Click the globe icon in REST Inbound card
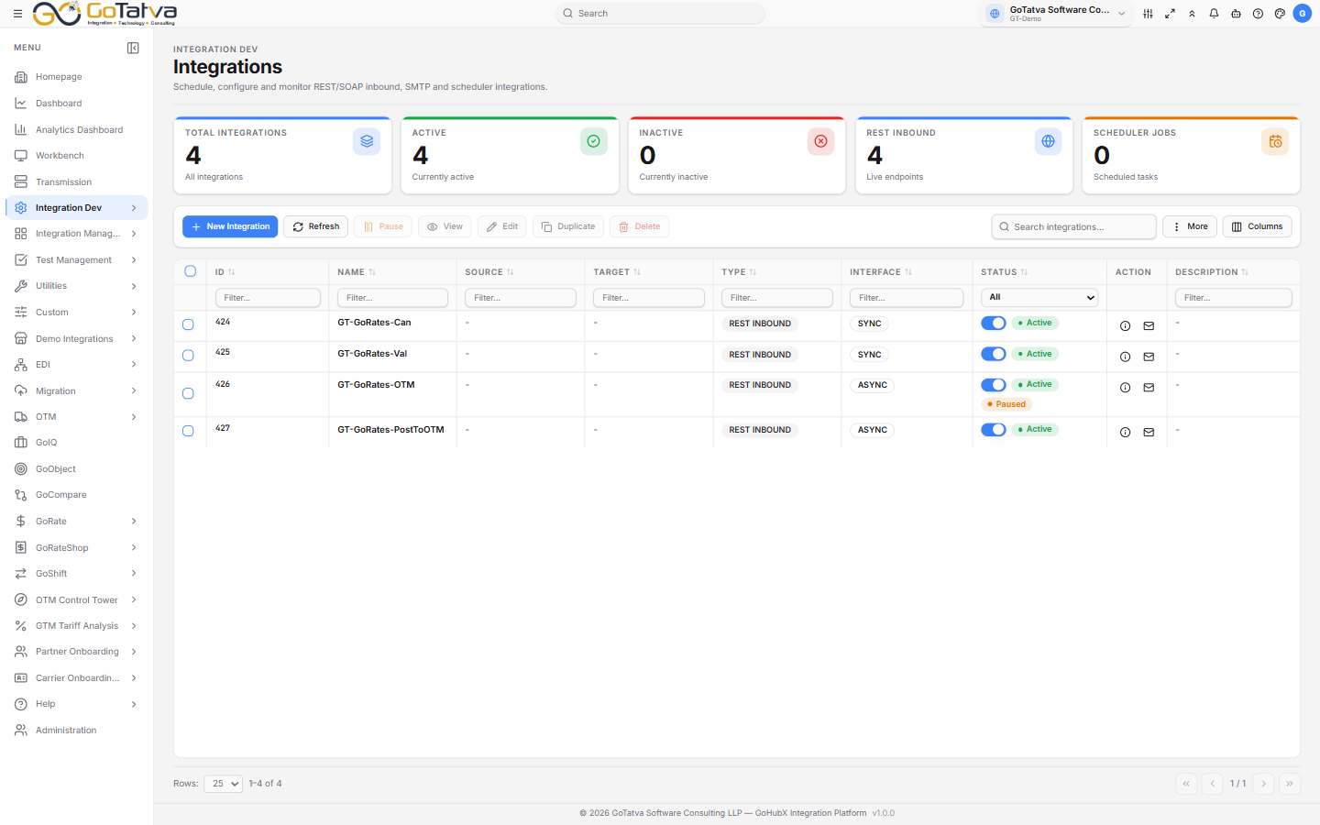This screenshot has width=1320, height=825. 1048,141
